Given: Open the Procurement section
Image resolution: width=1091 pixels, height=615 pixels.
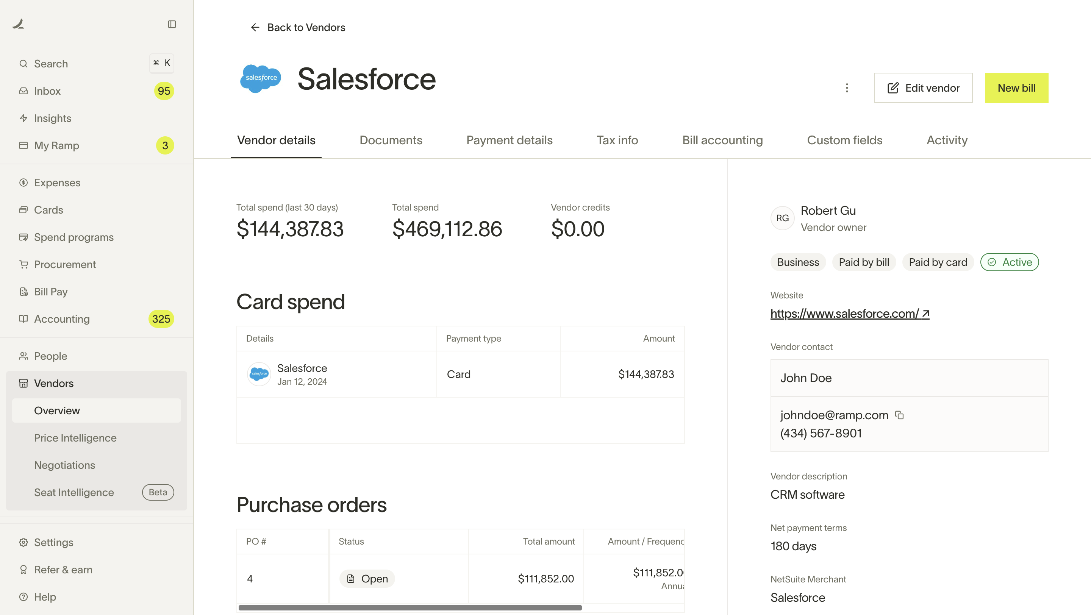Looking at the screenshot, I should [65, 264].
